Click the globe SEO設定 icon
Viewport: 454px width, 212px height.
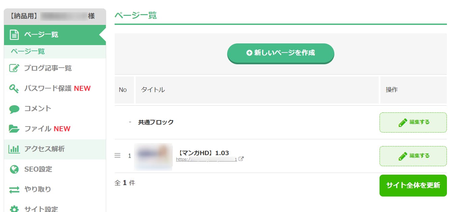coord(14,169)
